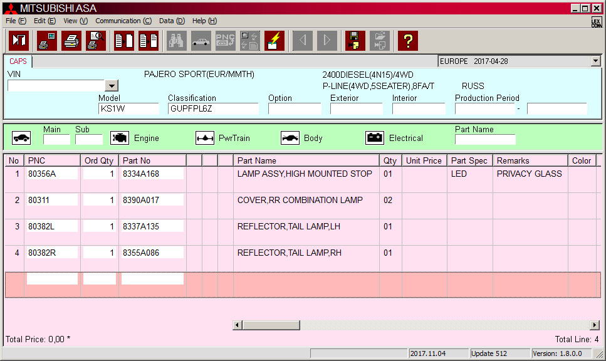Click the printer toolbar icon
606x361 pixels.
(x=71, y=41)
